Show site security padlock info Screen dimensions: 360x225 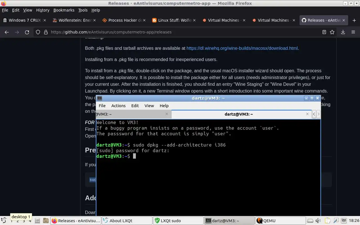pyautogui.click(x=46, y=32)
